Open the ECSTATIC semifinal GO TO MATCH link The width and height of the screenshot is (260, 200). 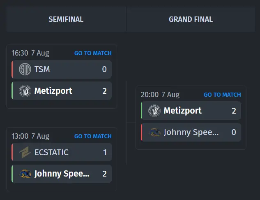pos(93,136)
